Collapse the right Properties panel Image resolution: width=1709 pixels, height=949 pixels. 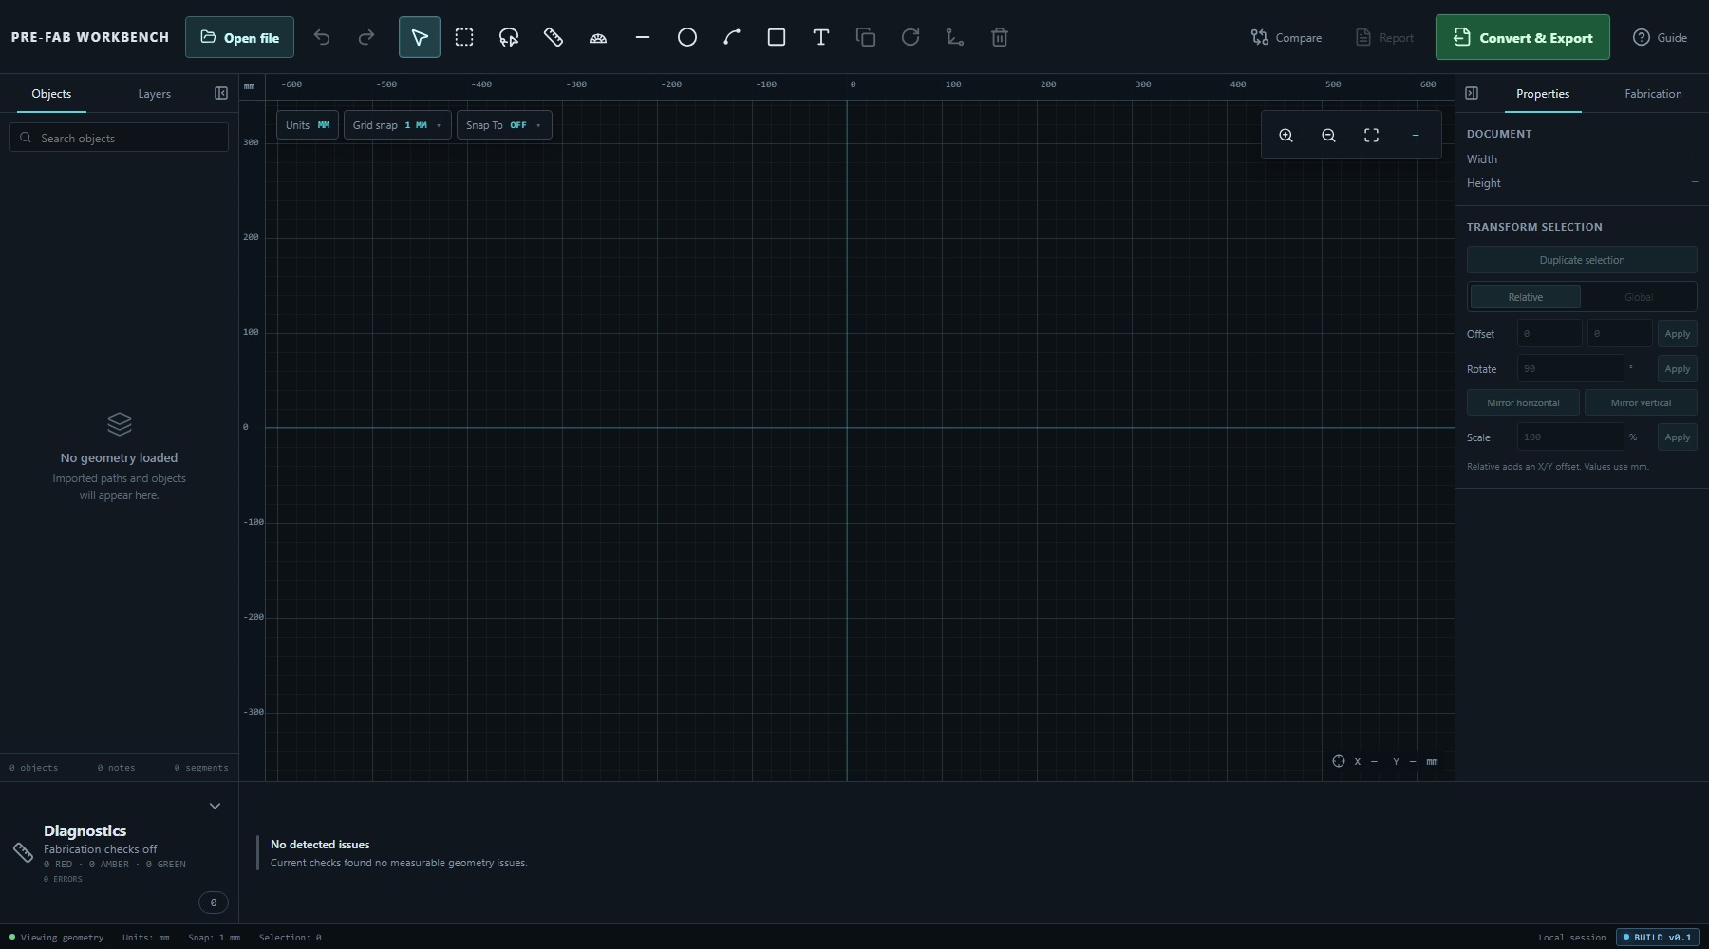pos(1472,93)
